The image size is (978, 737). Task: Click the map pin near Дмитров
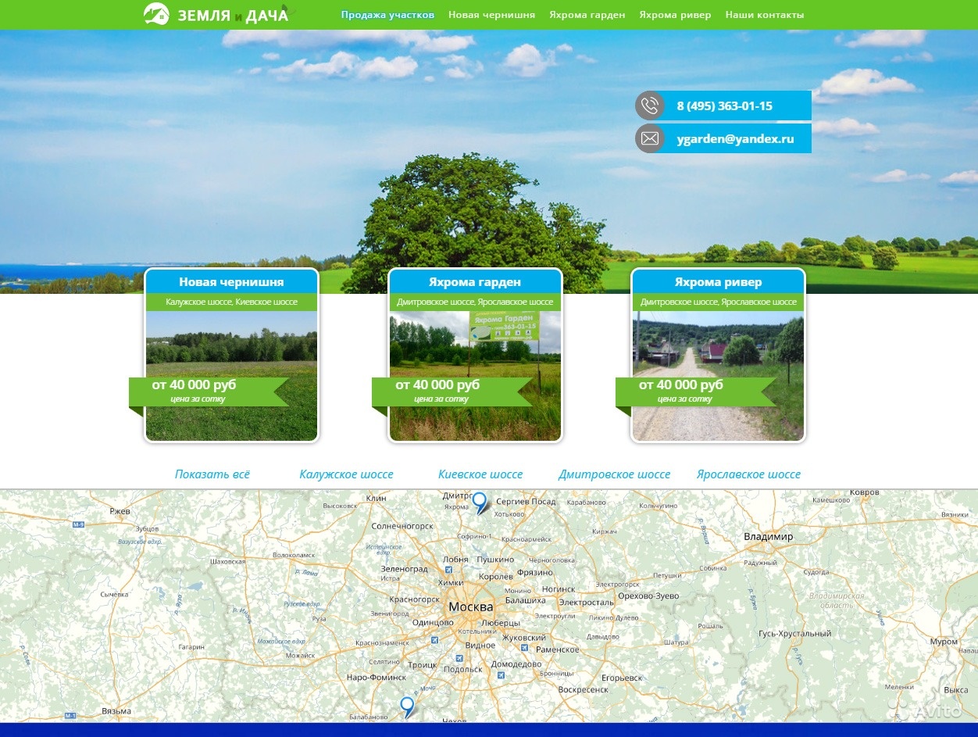[480, 503]
